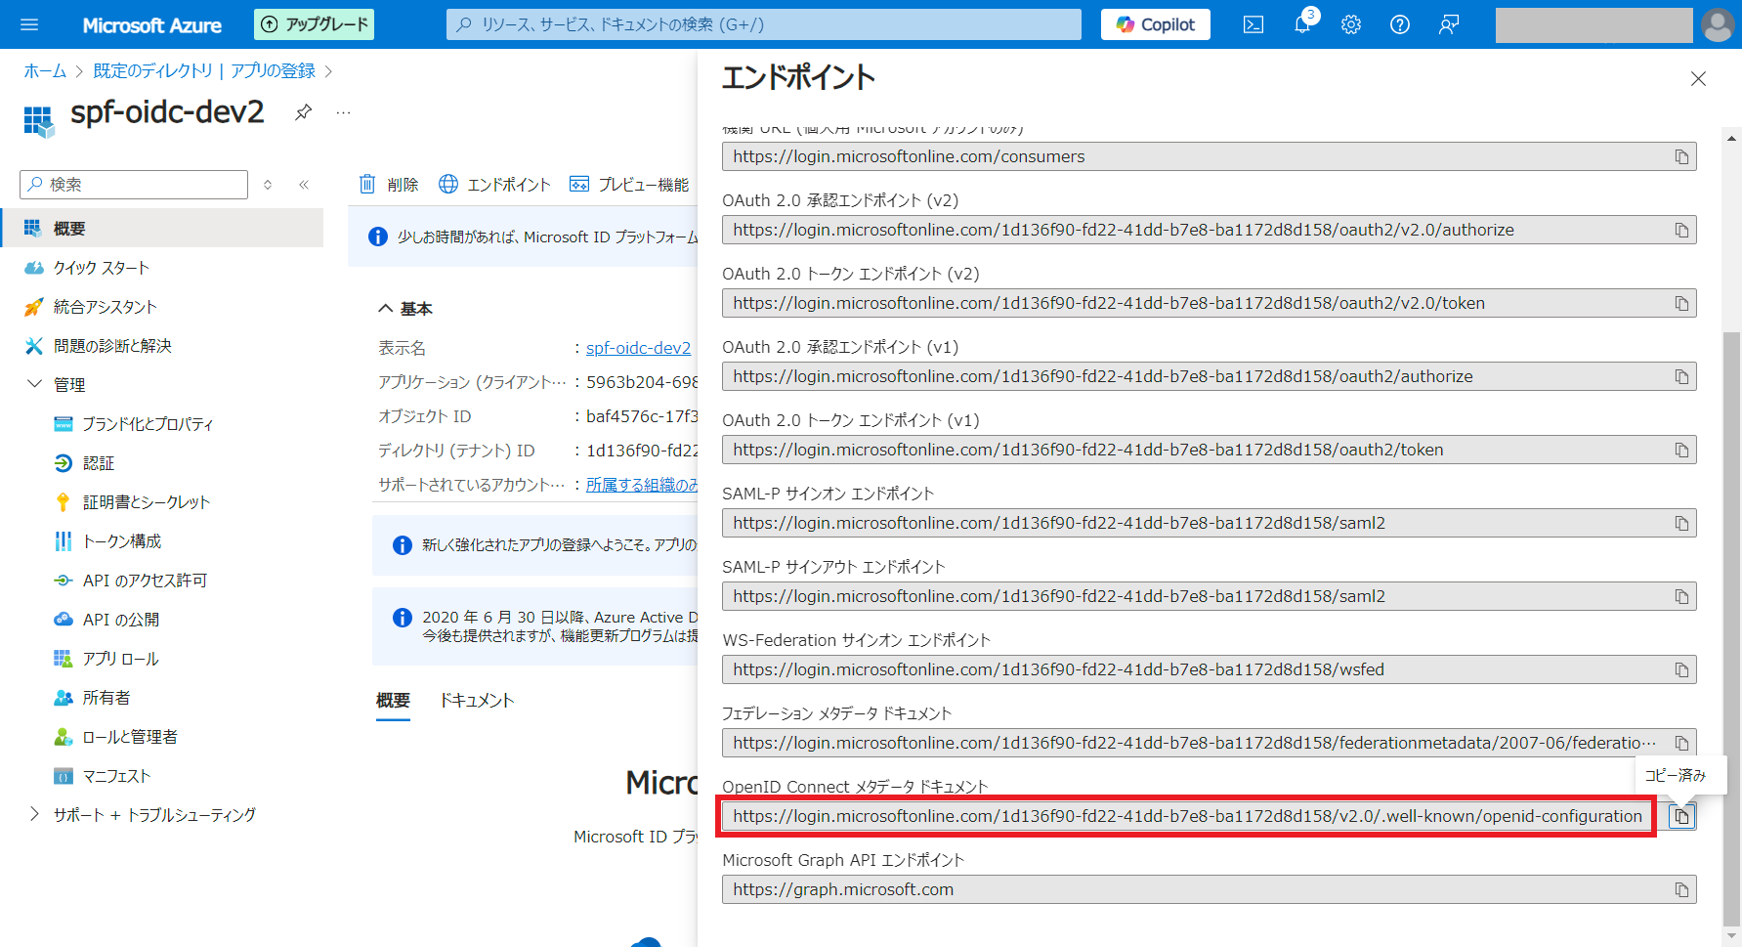Click the user account avatar
This screenshot has height=947, width=1742.
(x=1718, y=24)
